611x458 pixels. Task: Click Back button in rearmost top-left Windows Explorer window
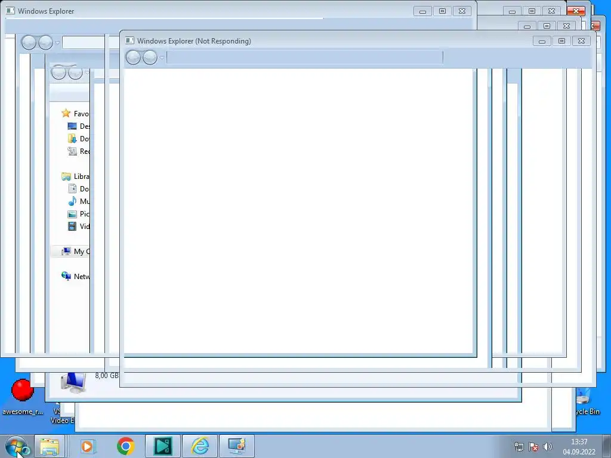click(29, 42)
